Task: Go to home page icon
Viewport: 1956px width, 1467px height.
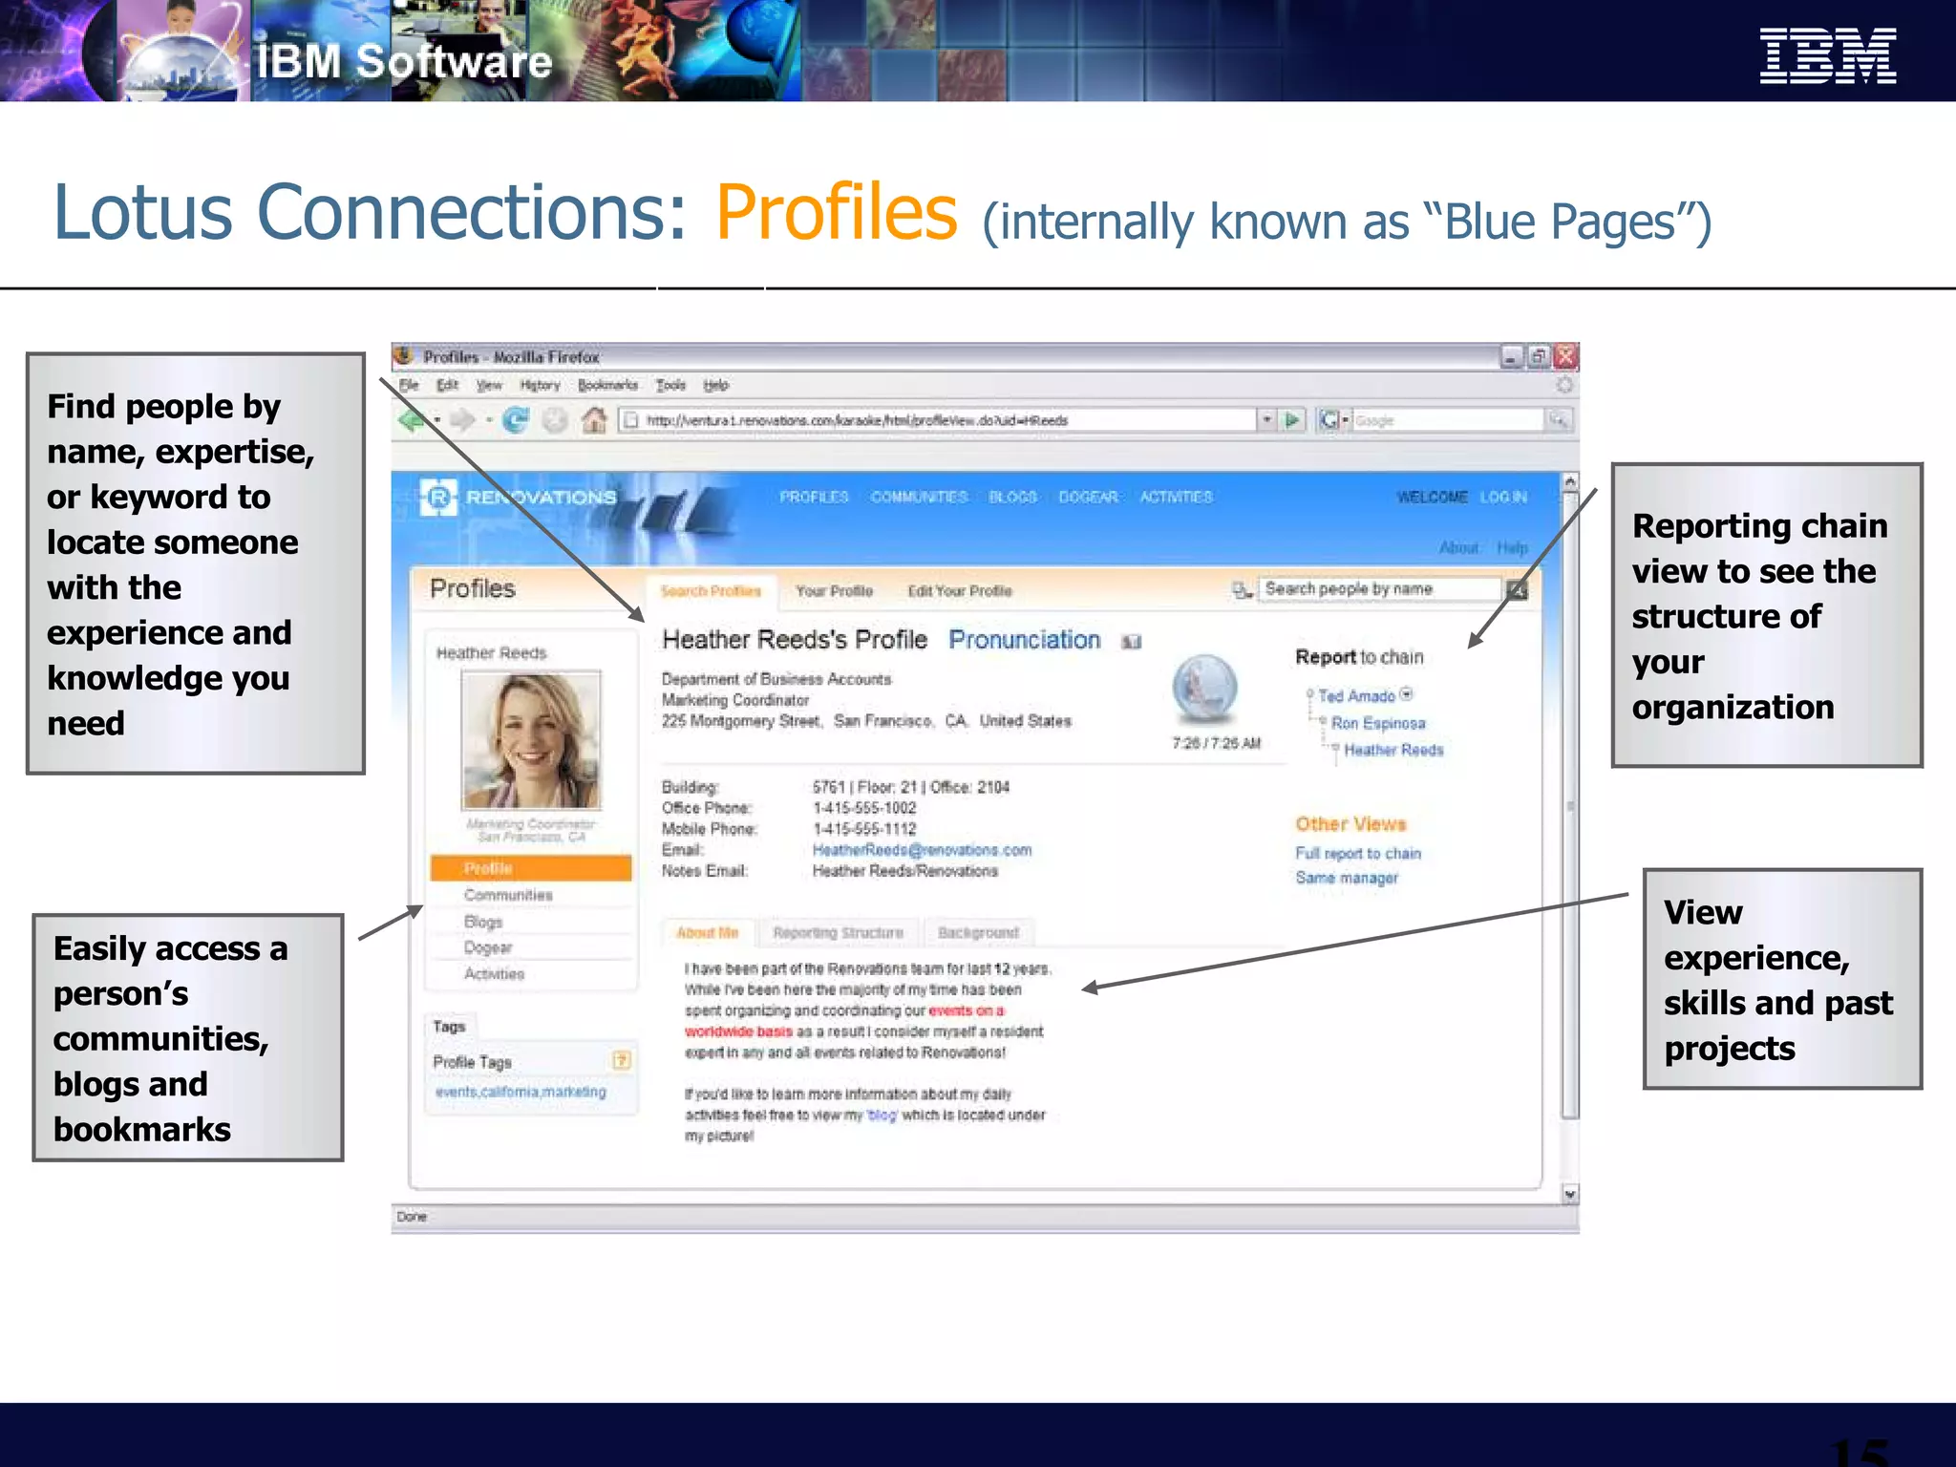Action: pos(594,420)
